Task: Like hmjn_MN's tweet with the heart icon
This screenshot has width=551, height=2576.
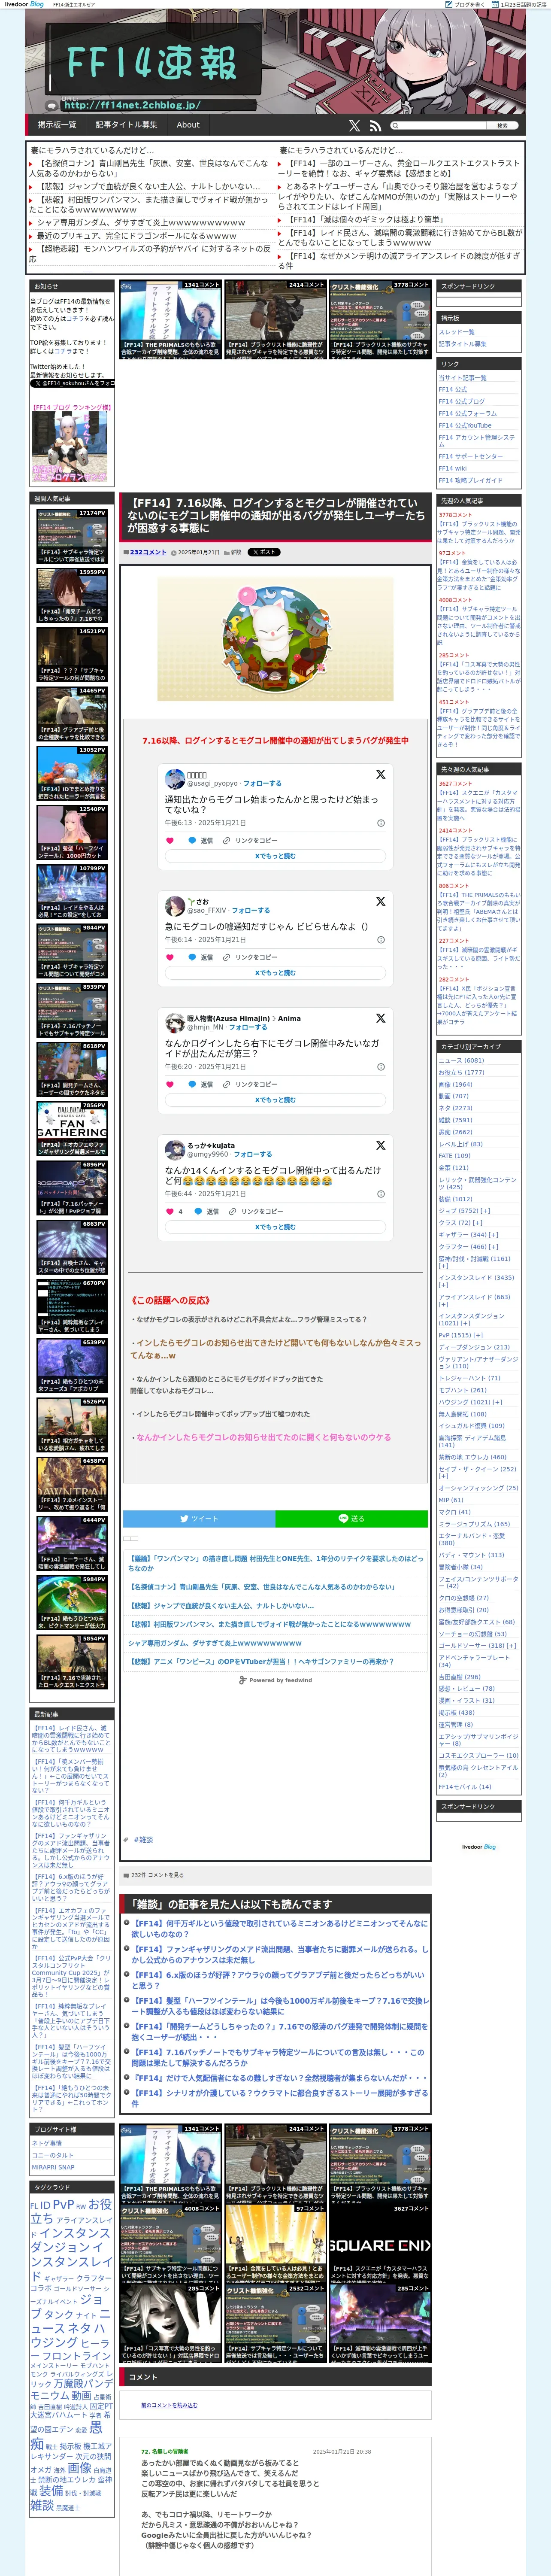Action: 170,1084
